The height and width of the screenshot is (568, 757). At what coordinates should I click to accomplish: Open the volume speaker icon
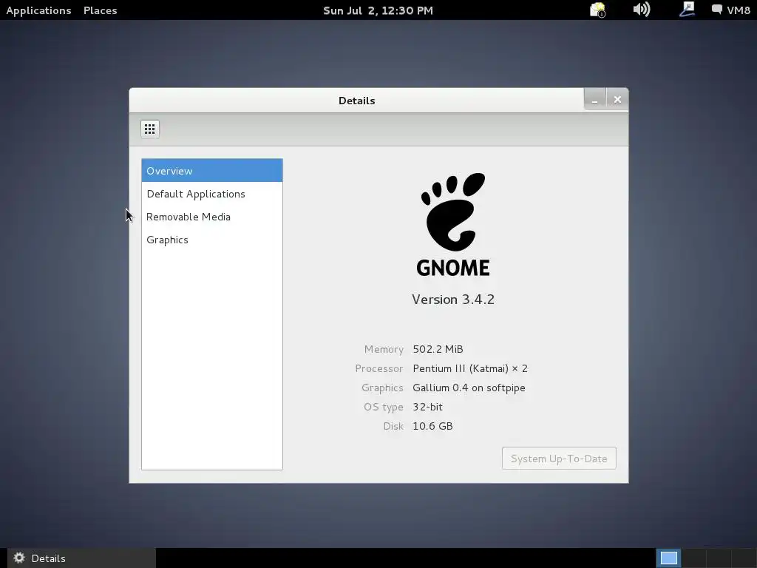[641, 9]
